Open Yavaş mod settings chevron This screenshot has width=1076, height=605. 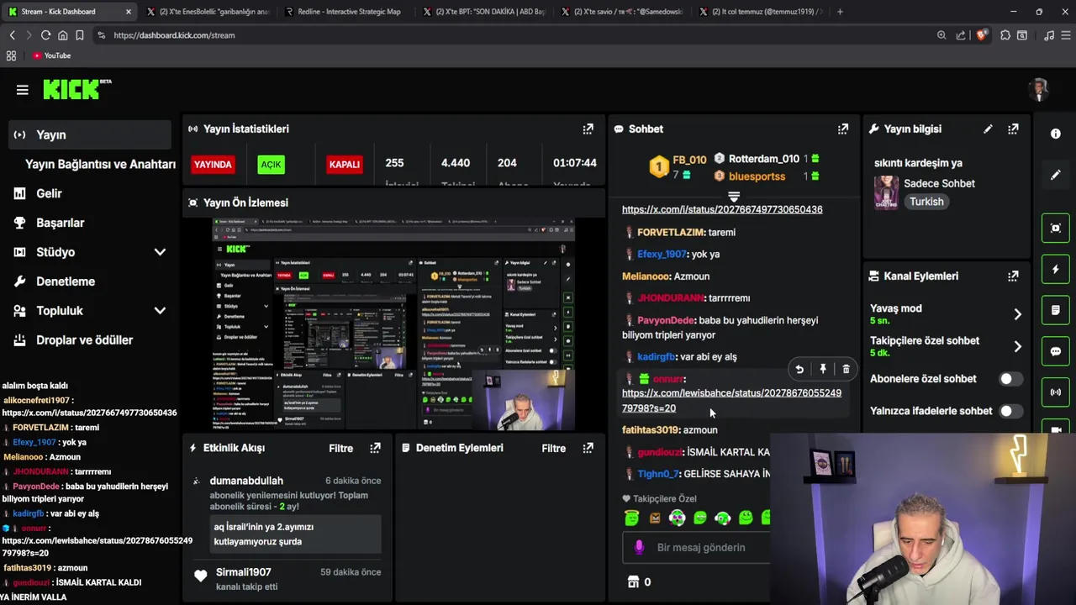pos(1017,314)
